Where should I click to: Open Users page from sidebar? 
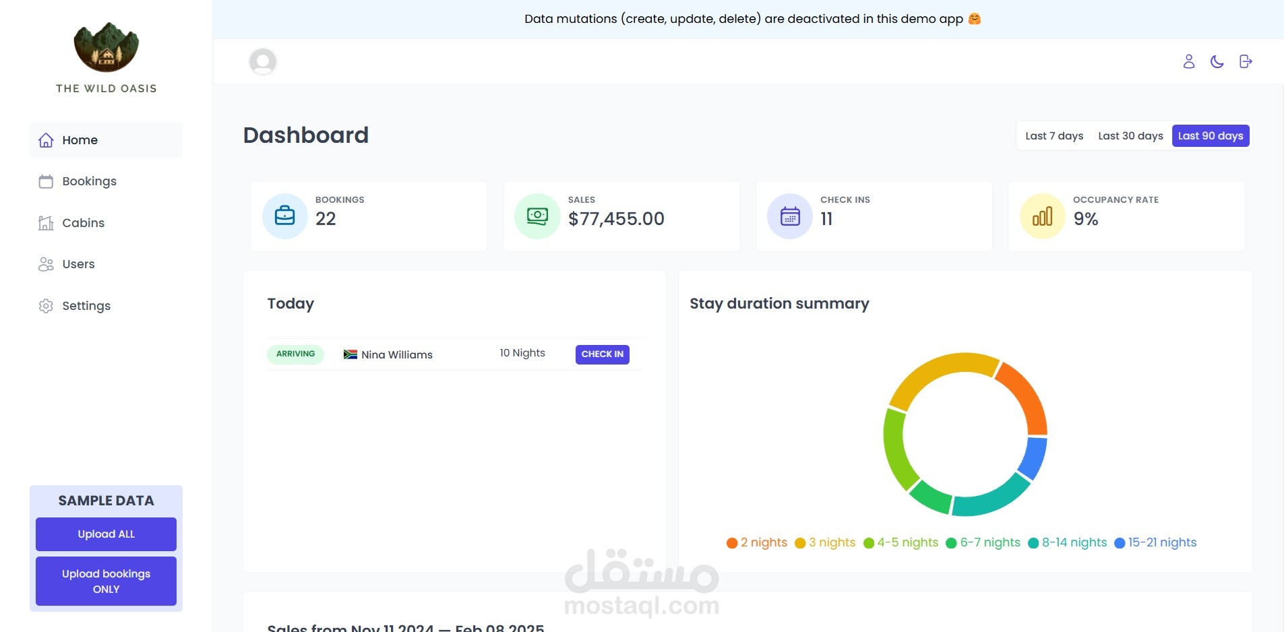[x=106, y=264]
